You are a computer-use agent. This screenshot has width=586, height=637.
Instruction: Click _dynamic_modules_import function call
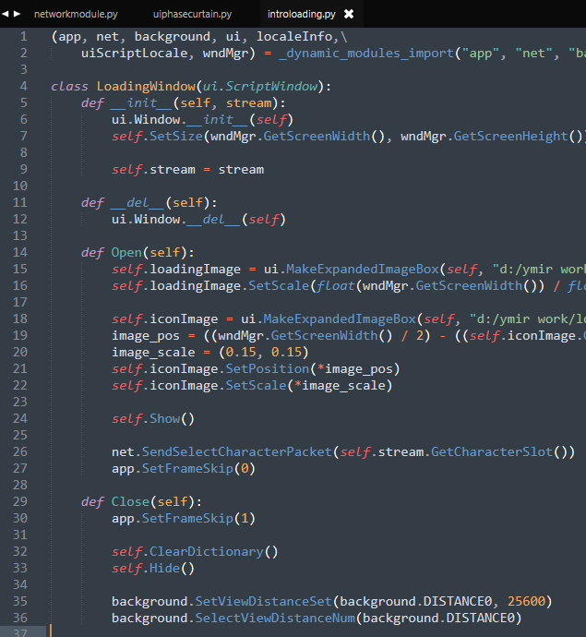point(366,54)
